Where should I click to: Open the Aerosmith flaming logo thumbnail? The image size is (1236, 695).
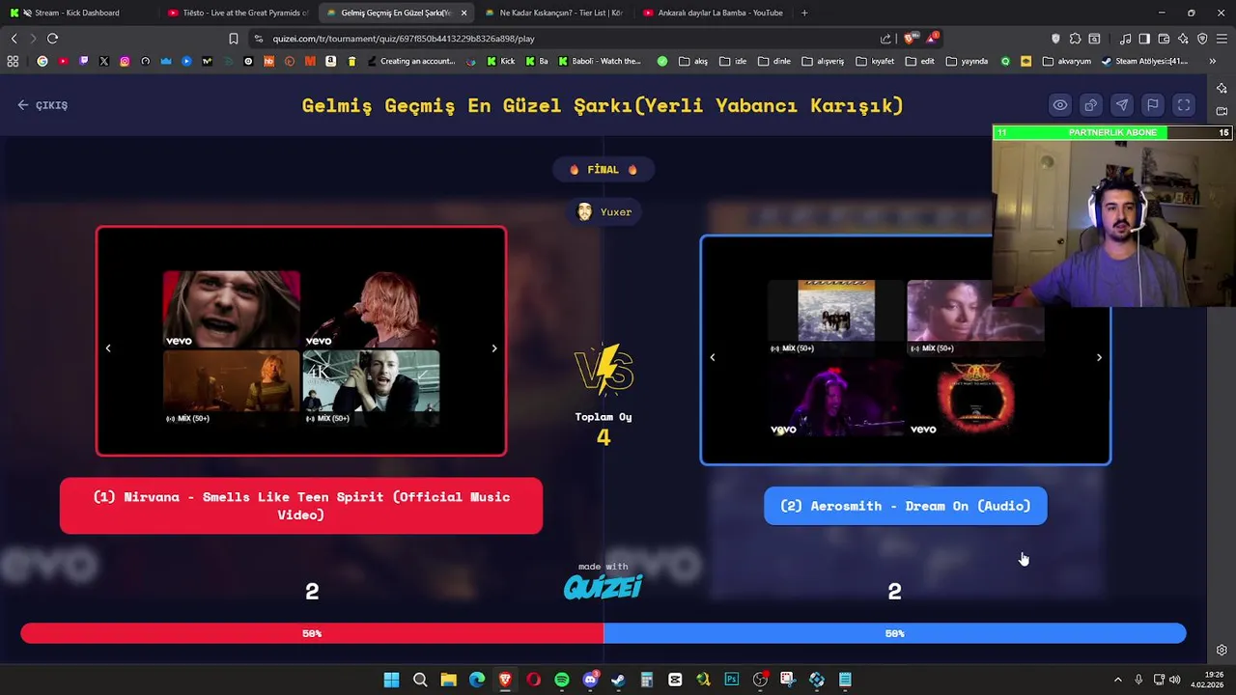[x=975, y=398]
